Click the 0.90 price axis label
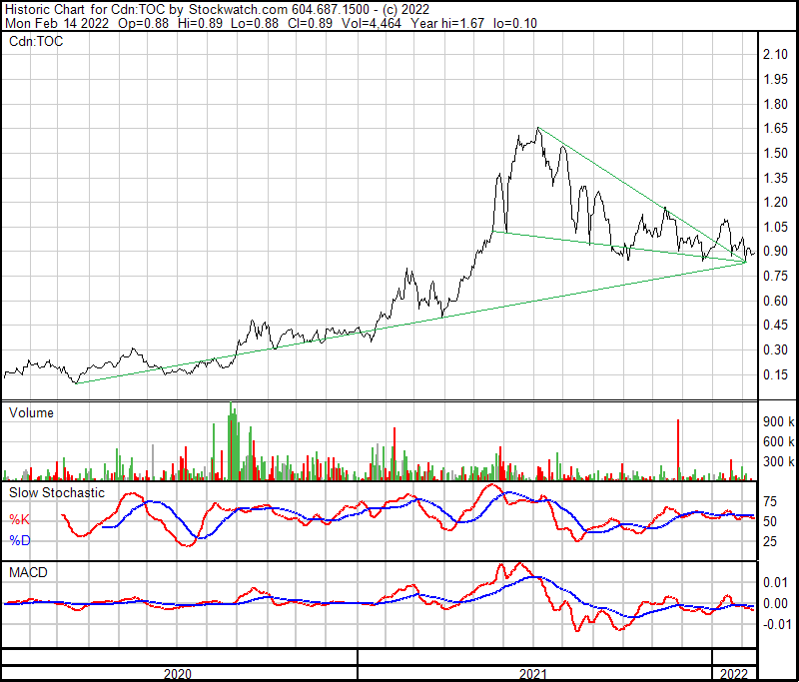This screenshot has width=799, height=682. [x=775, y=251]
